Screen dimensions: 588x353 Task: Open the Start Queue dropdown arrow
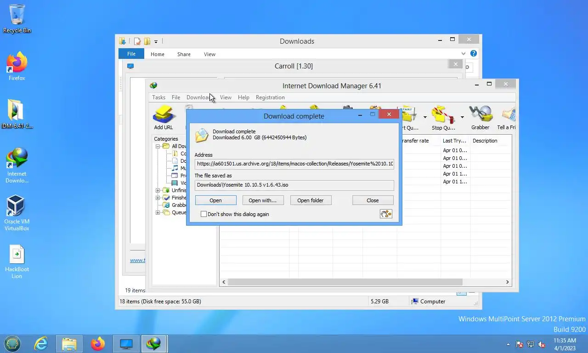tap(425, 117)
